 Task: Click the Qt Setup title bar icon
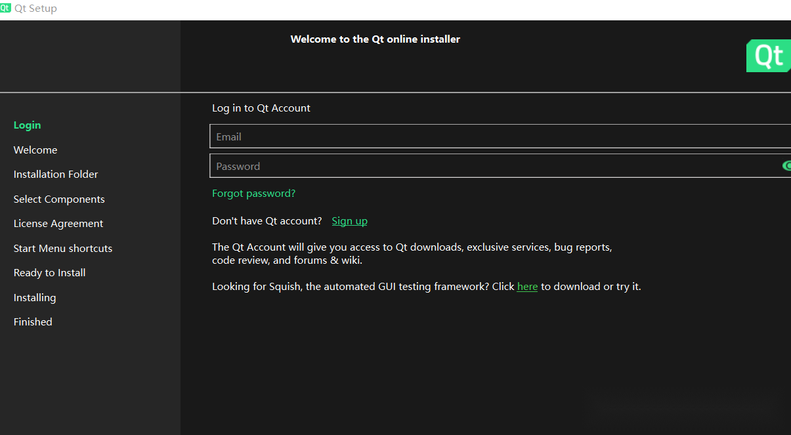pyautogui.click(x=6, y=9)
